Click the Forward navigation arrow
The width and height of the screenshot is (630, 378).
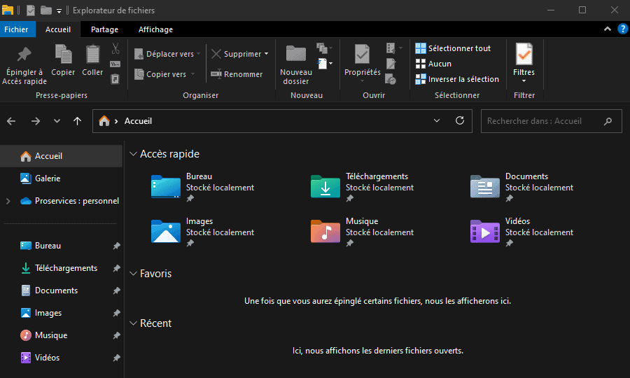tap(36, 121)
